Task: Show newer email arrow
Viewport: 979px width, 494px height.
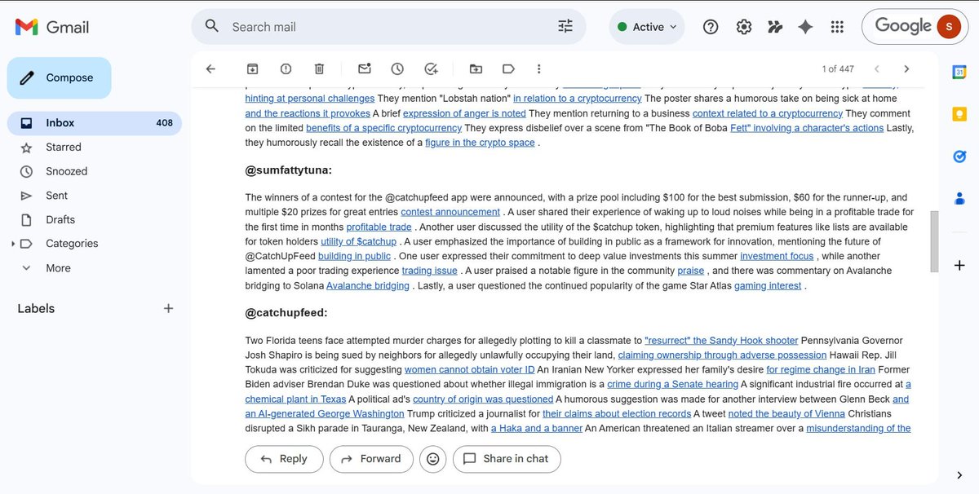Action: pyautogui.click(x=877, y=68)
